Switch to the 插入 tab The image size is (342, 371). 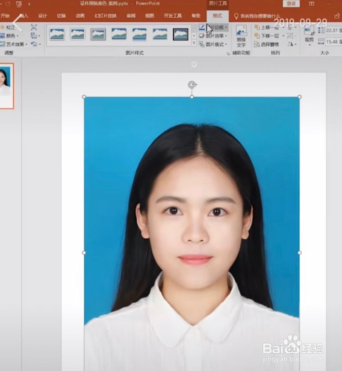tap(24, 16)
